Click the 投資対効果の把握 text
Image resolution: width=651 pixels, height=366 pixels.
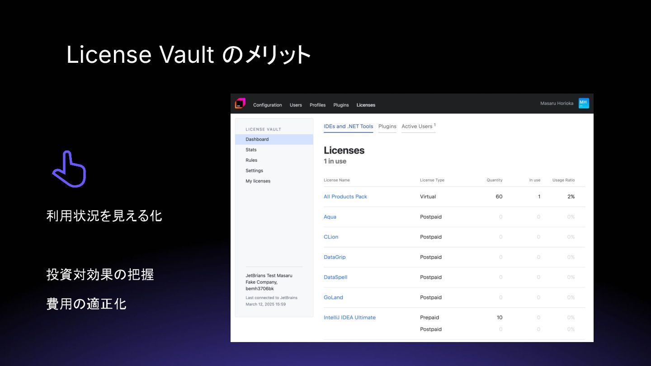click(x=100, y=274)
